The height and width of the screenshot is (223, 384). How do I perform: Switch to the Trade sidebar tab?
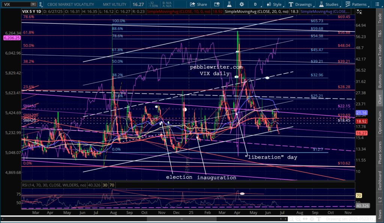[x=380, y=18]
